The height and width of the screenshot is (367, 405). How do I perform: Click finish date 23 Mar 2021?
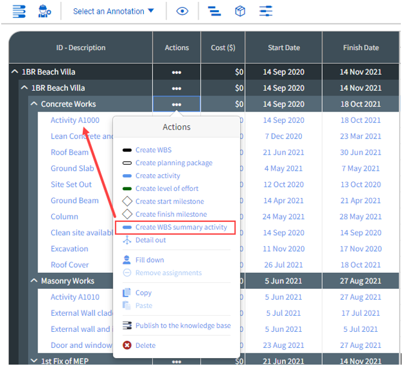pos(361,136)
